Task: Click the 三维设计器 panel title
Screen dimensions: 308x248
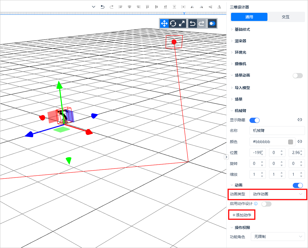Action: (239, 7)
